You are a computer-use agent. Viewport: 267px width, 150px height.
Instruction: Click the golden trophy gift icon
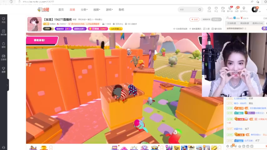click(43, 148)
